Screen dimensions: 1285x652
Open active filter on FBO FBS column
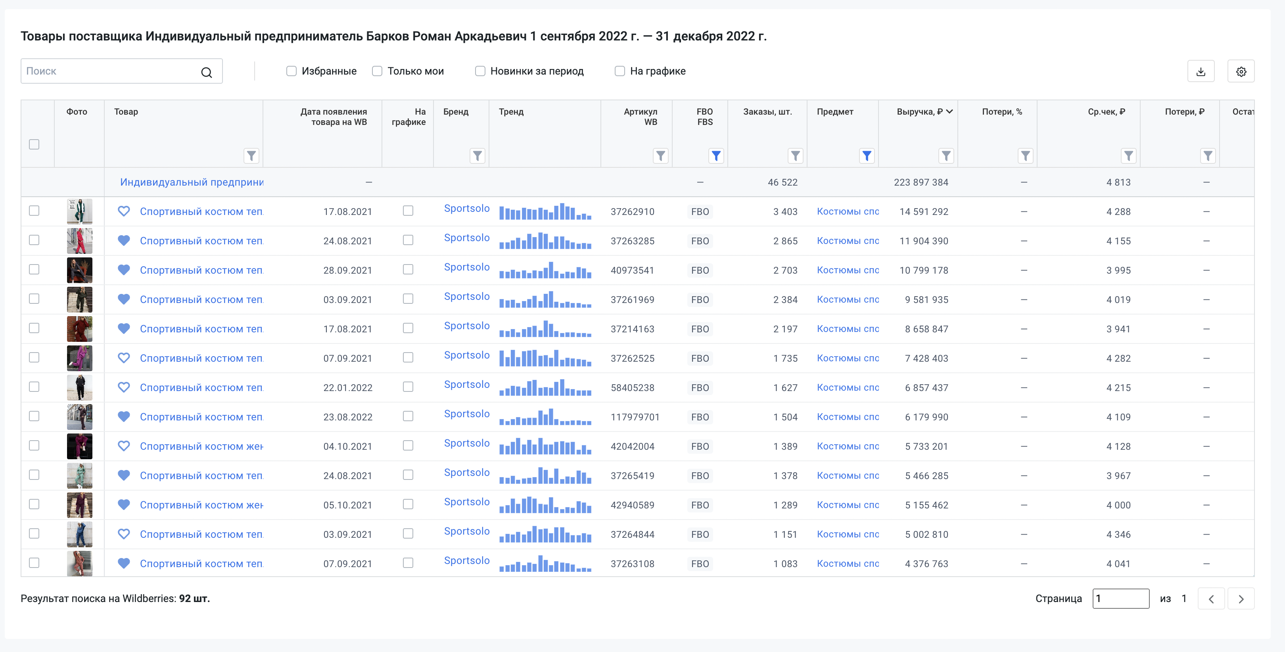(715, 156)
